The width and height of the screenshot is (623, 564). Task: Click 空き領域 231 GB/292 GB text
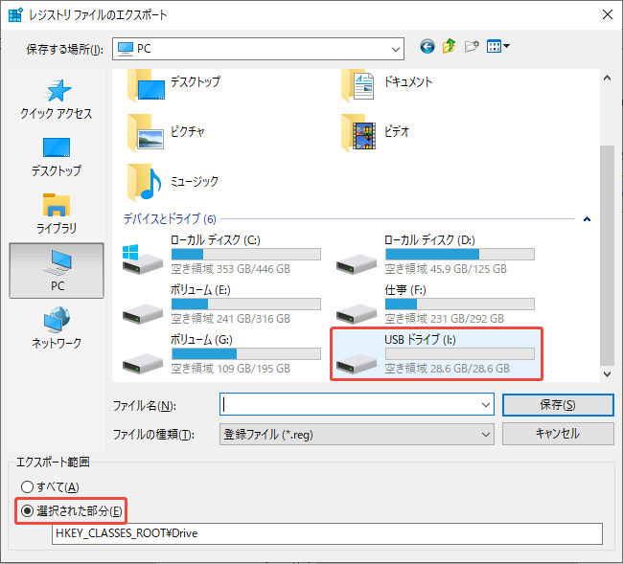(x=444, y=319)
